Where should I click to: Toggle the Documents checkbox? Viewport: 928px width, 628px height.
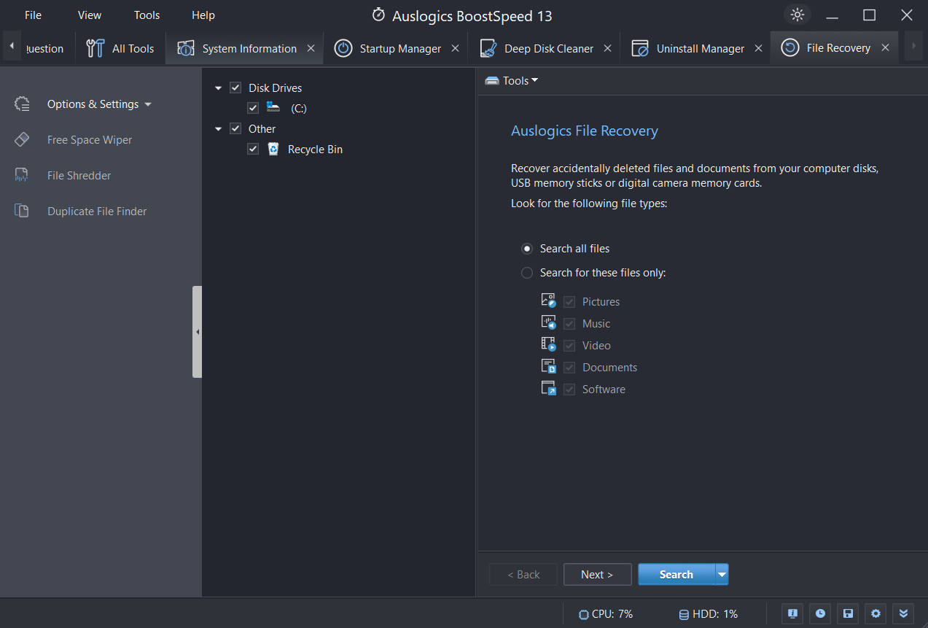click(569, 368)
